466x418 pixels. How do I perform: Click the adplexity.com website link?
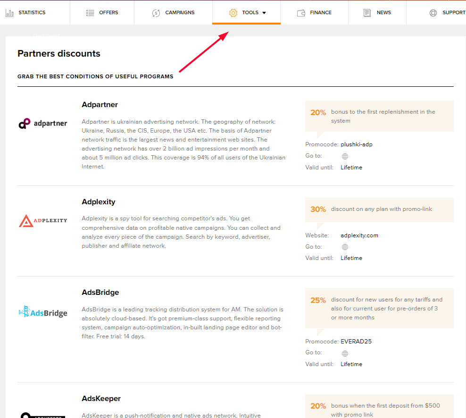[x=359, y=235]
